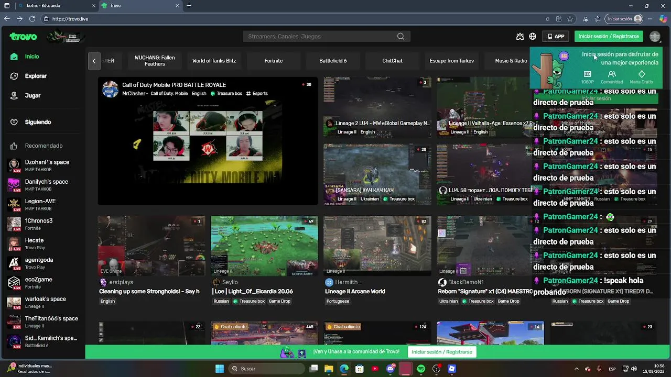The width and height of the screenshot is (671, 377).
Task: Collapse category carousel with left chevron
Action: (x=94, y=61)
